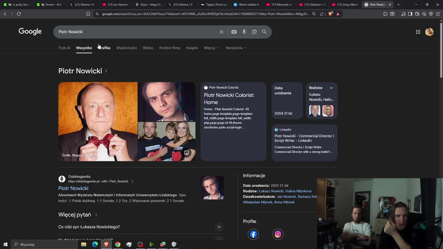Open the Leo AI sparkle icon
The width and height of the screenshot is (443, 249).
tap(424, 14)
